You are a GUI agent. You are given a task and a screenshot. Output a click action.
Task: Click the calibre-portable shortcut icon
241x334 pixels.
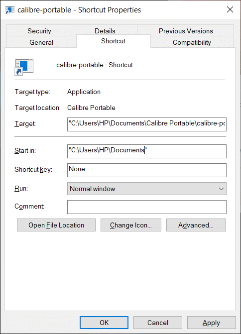pyautogui.click(x=24, y=67)
